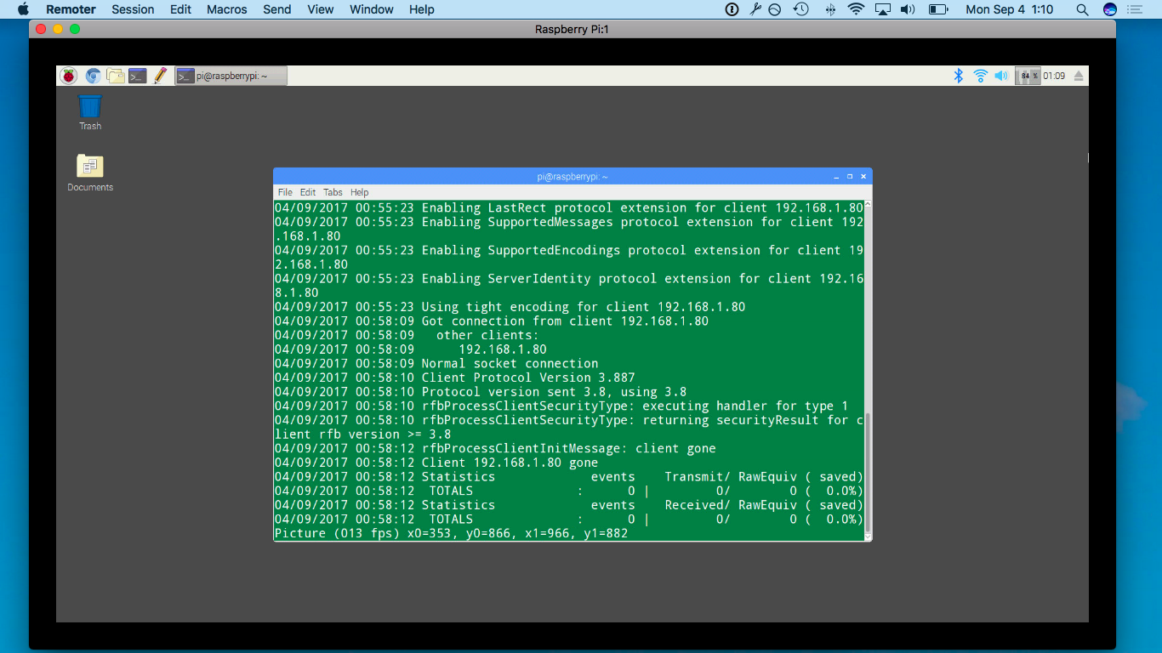Open 1Password in the menu bar

(732, 9)
